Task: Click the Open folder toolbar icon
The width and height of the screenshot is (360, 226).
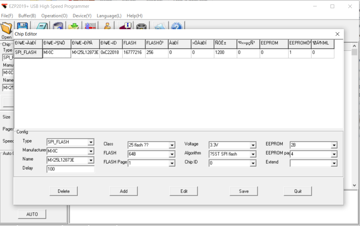Action: click(6, 28)
